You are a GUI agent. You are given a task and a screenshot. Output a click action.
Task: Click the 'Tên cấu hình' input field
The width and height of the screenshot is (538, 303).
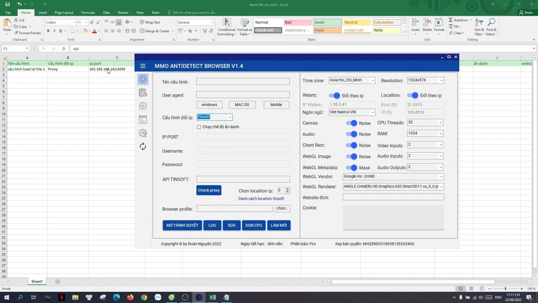(243, 82)
